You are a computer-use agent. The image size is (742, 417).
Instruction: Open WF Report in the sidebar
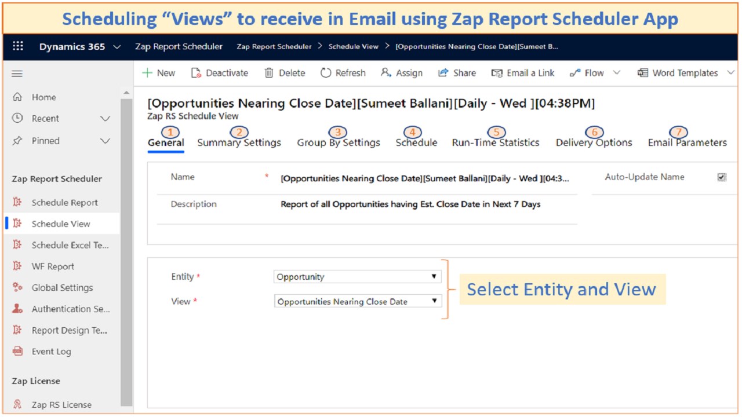53,266
